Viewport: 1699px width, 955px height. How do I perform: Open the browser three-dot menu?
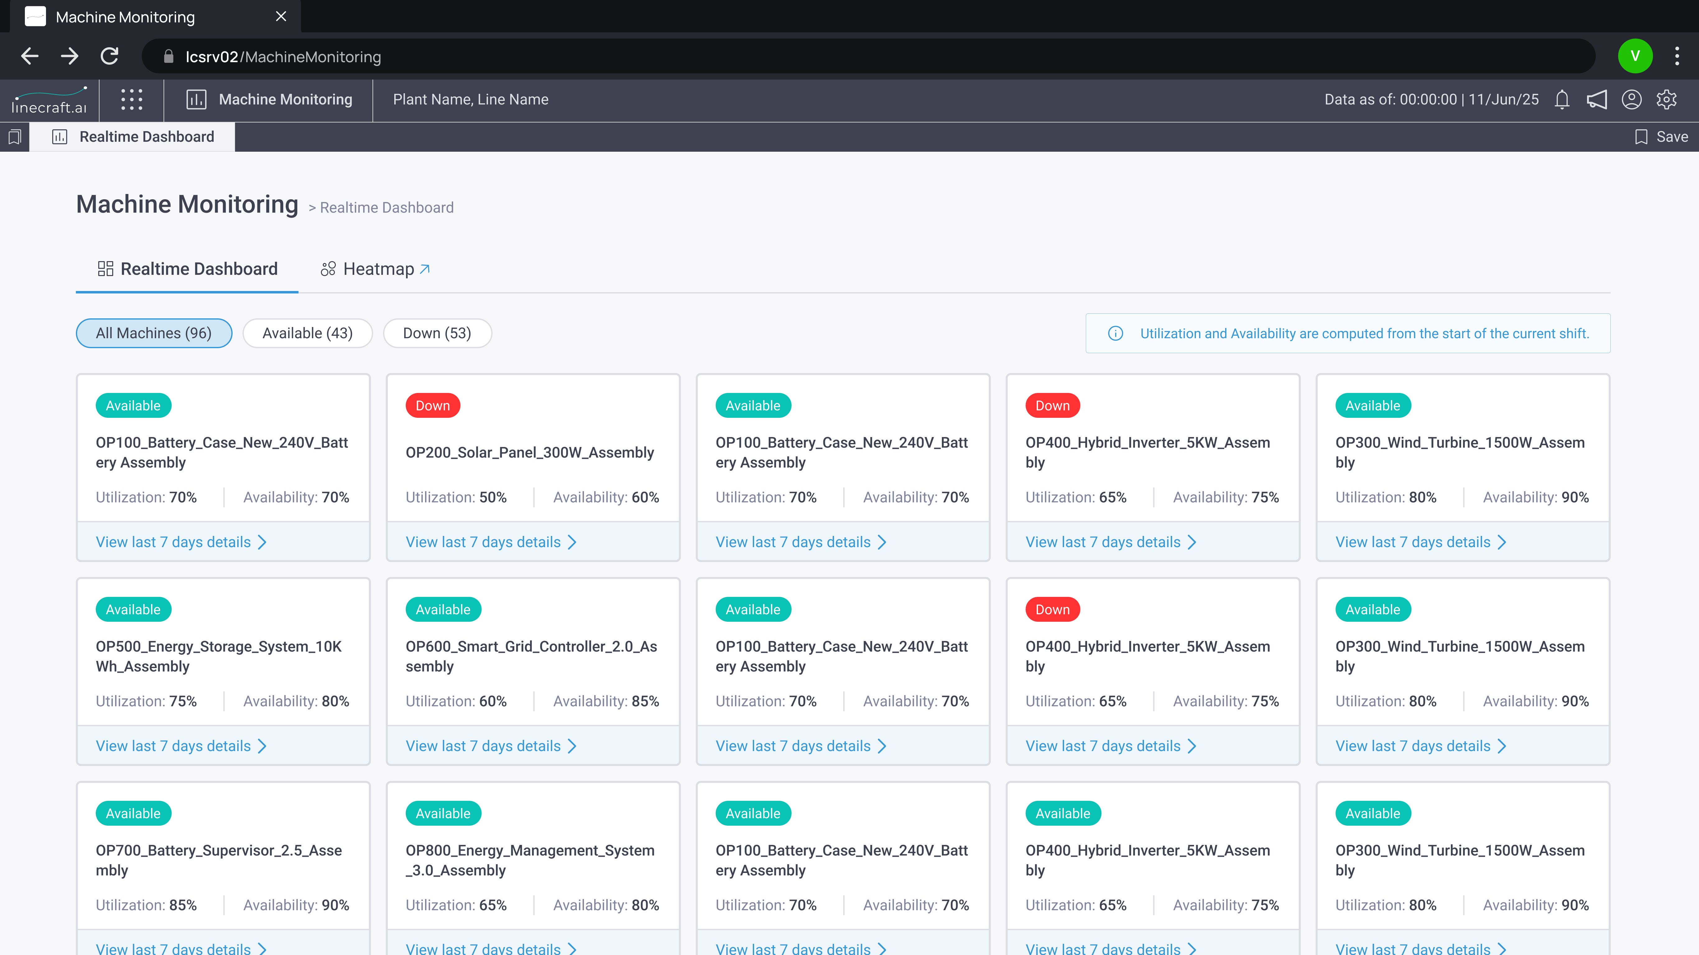point(1677,56)
